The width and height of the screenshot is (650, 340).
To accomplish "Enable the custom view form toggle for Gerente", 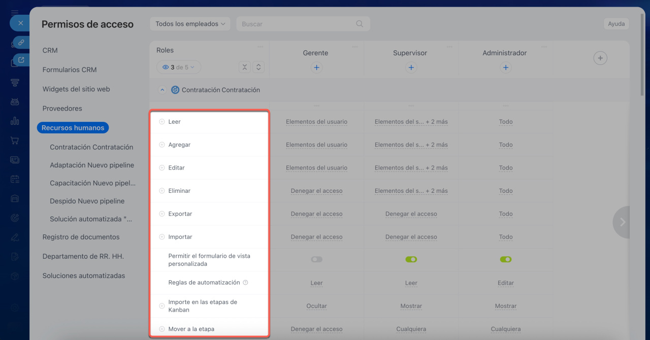I will coord(316,259).
